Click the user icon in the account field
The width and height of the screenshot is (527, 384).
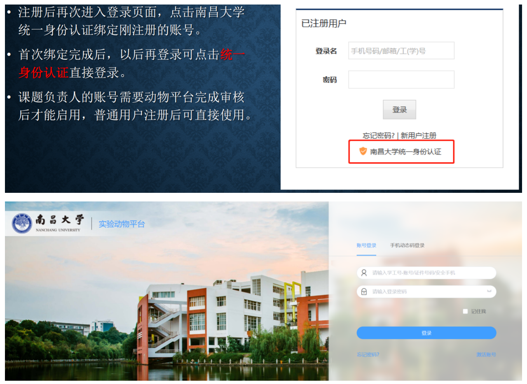click(x=364, y=273)
